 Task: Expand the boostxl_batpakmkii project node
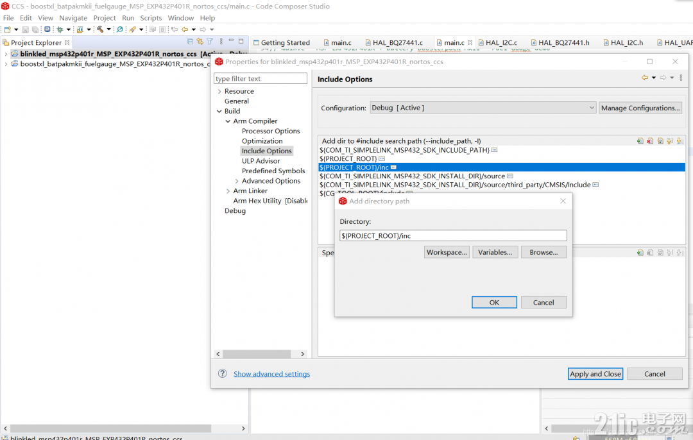pyautogui.click(x=6, y=64)
